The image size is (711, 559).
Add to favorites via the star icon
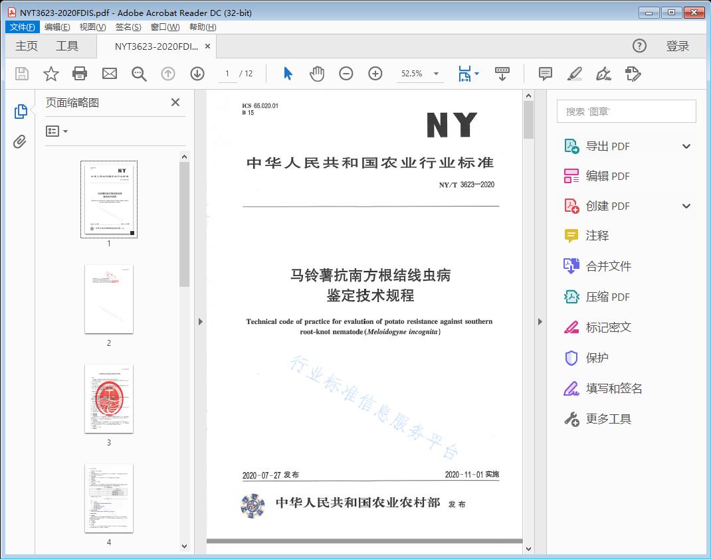[x=51, y=74]
